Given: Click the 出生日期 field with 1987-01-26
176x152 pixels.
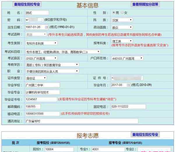Looking at the screenshot, I should click(37, 27).
